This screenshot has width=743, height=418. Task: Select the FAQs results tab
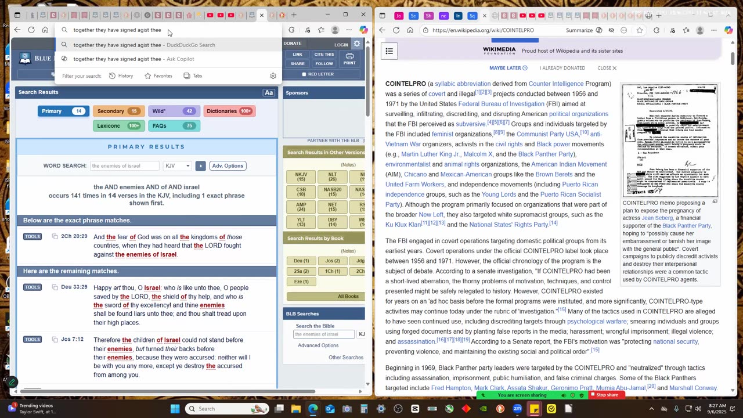(173, 125)
